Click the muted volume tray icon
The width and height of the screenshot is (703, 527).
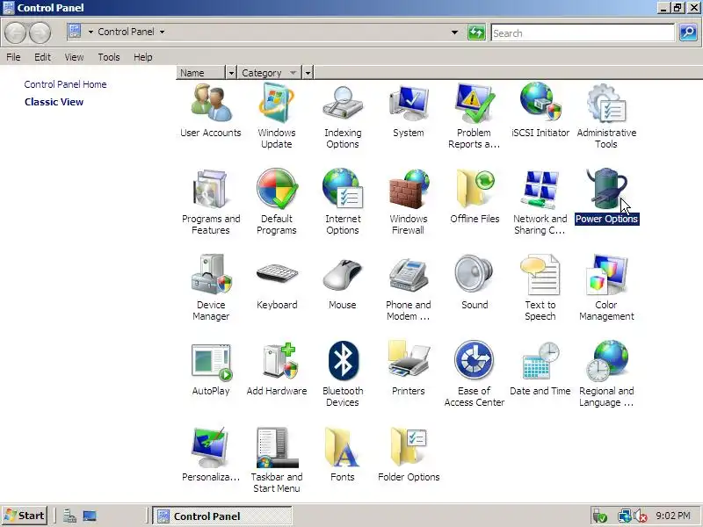point(641,516)
